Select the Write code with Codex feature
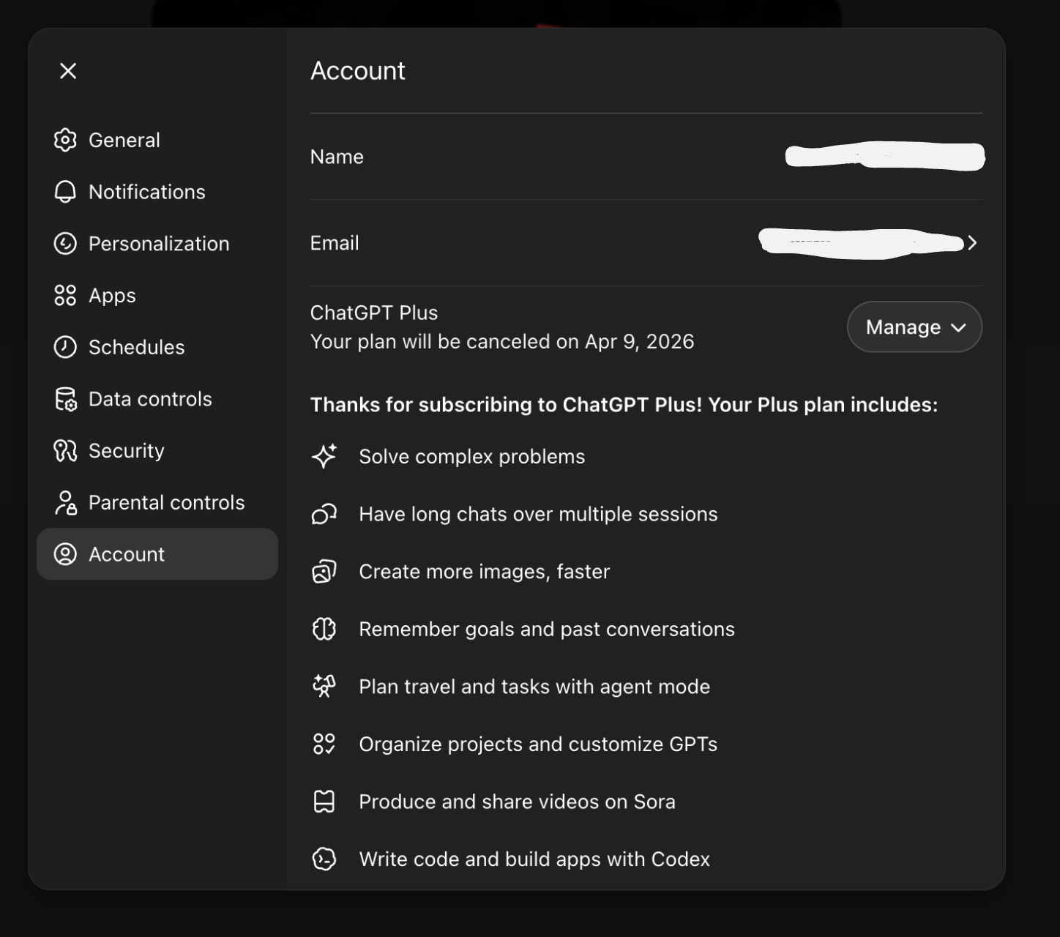 click(x=534, y=859)
